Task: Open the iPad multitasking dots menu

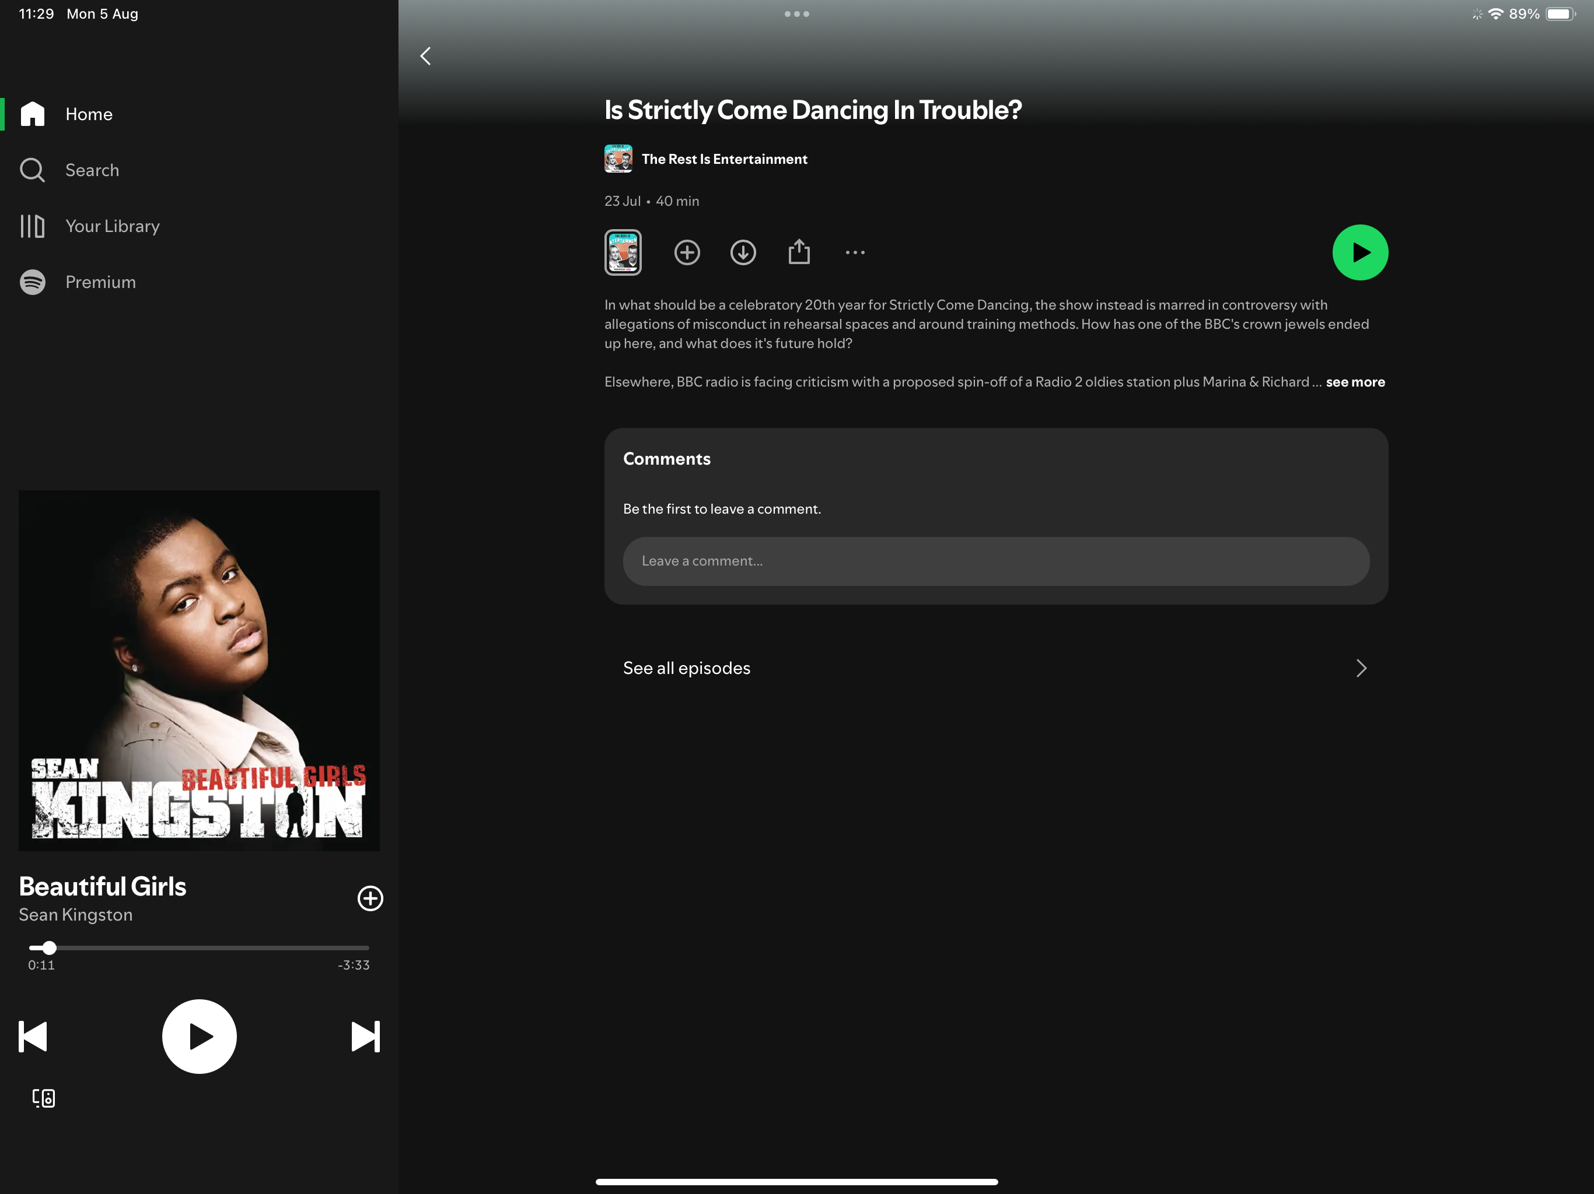Action: coord(797,13)
